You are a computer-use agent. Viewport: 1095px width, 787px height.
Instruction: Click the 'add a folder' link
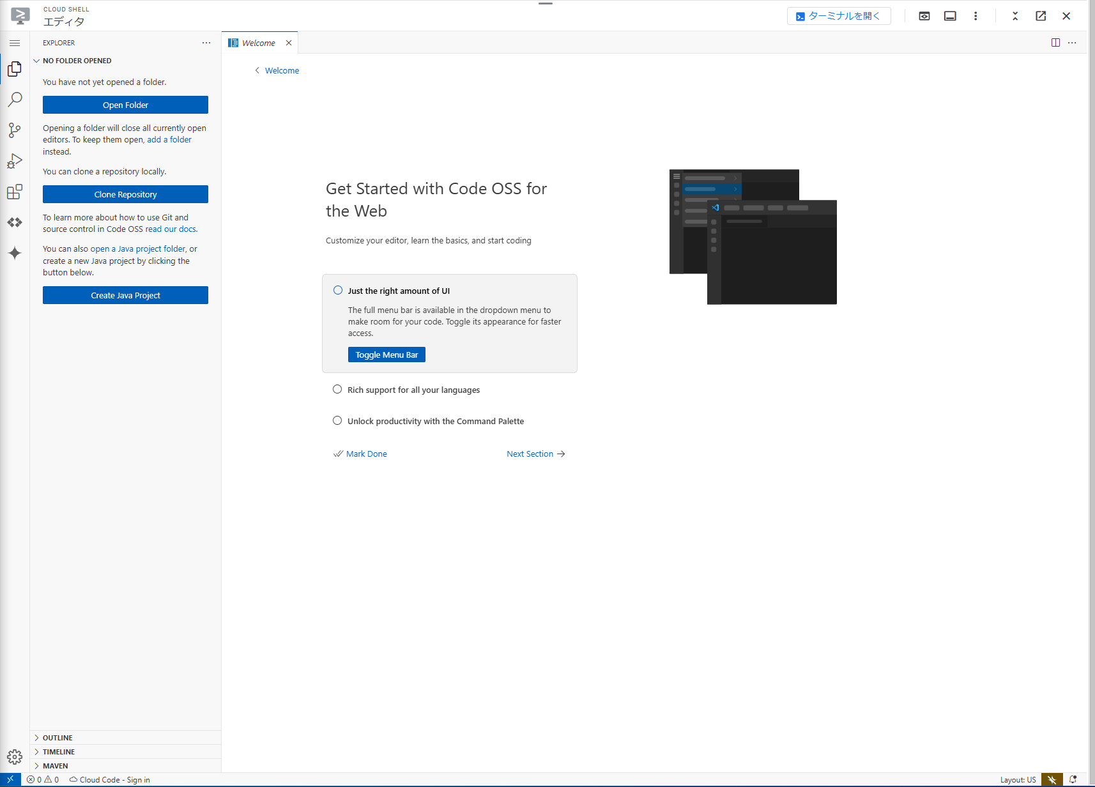pos(169,139)
